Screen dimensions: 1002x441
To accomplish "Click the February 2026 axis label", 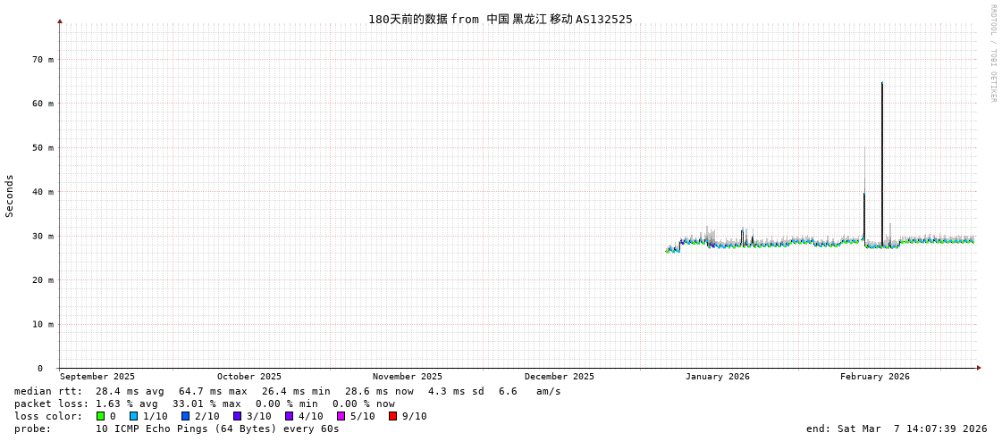I will tap(874, 377).
